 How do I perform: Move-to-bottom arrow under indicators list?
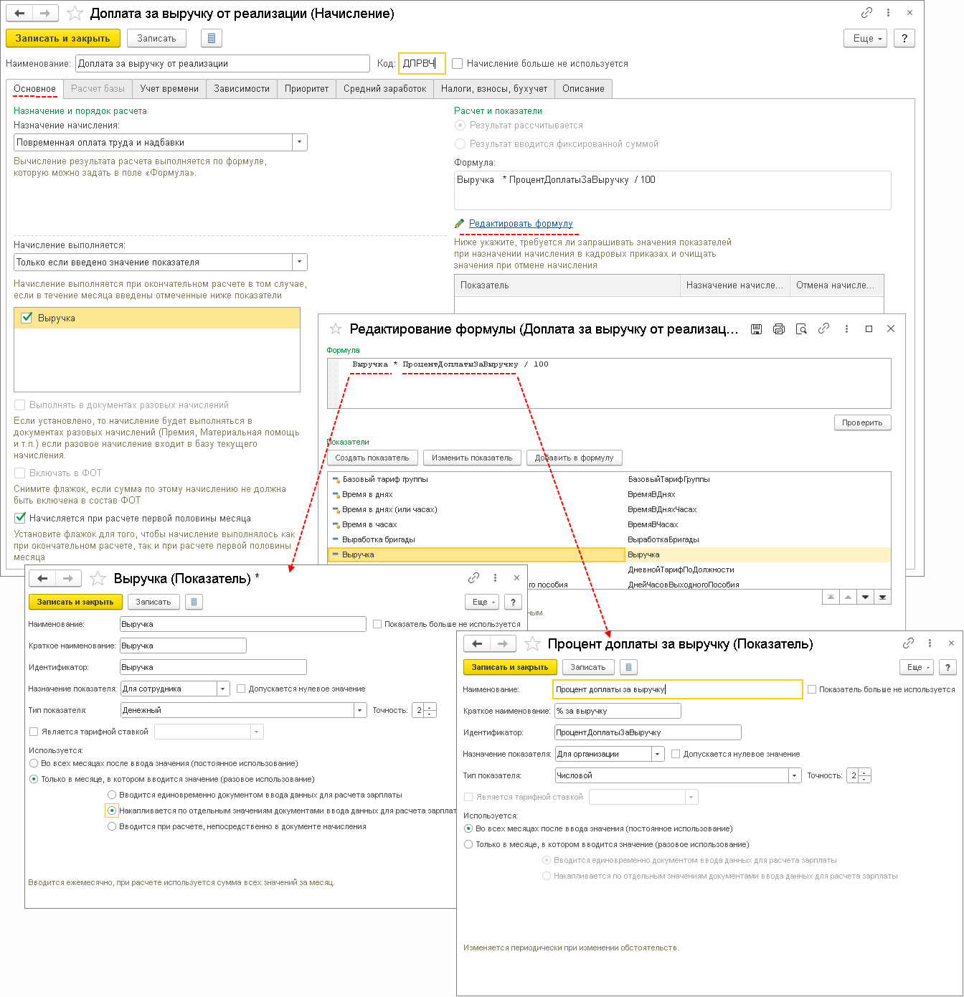pyautogui.click(x=882, y=597)
